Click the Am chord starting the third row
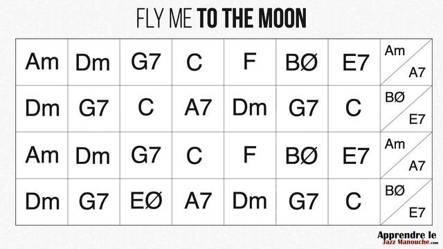The image size is (443, 249). 42,155
